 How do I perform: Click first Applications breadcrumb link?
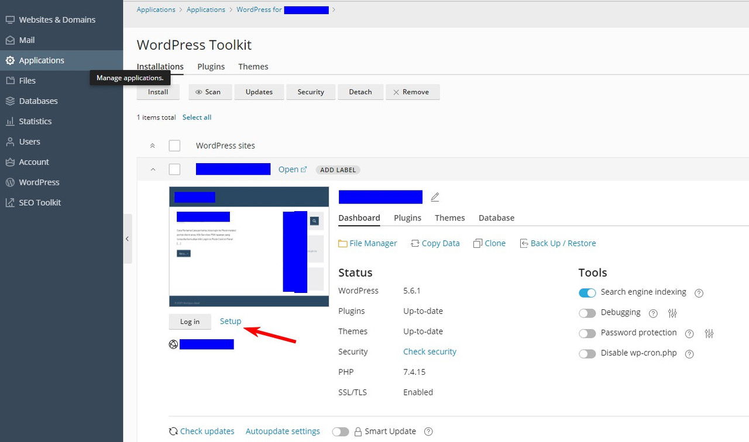(x=156, y=10)
